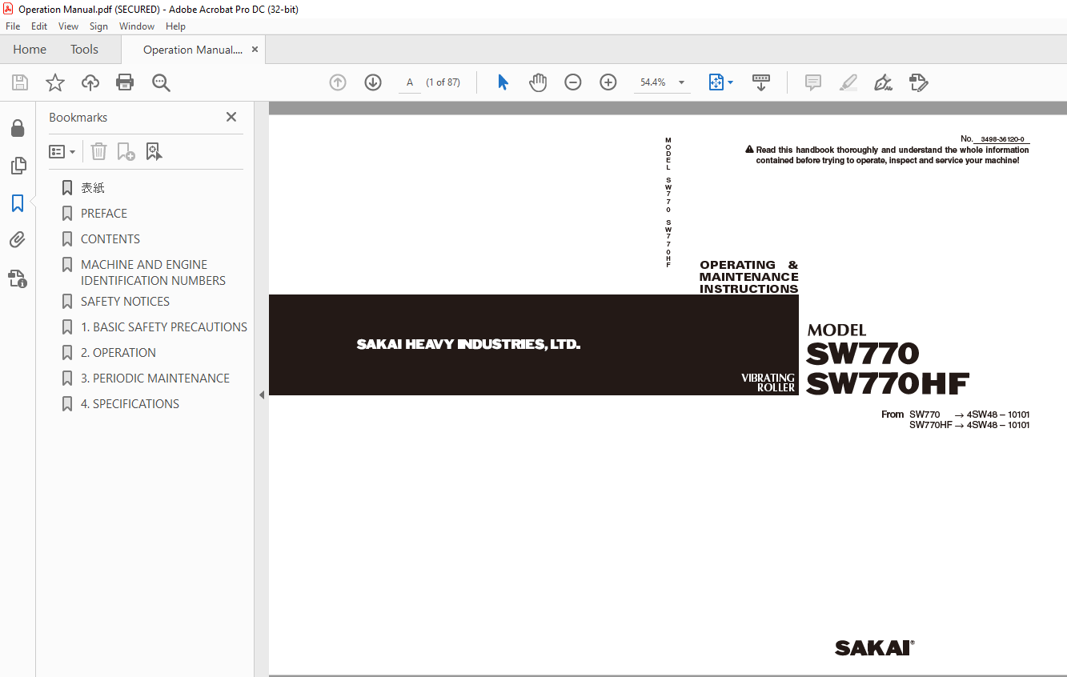
Task: Collapse the navigation pane arrow
Action: click(262, 395)
